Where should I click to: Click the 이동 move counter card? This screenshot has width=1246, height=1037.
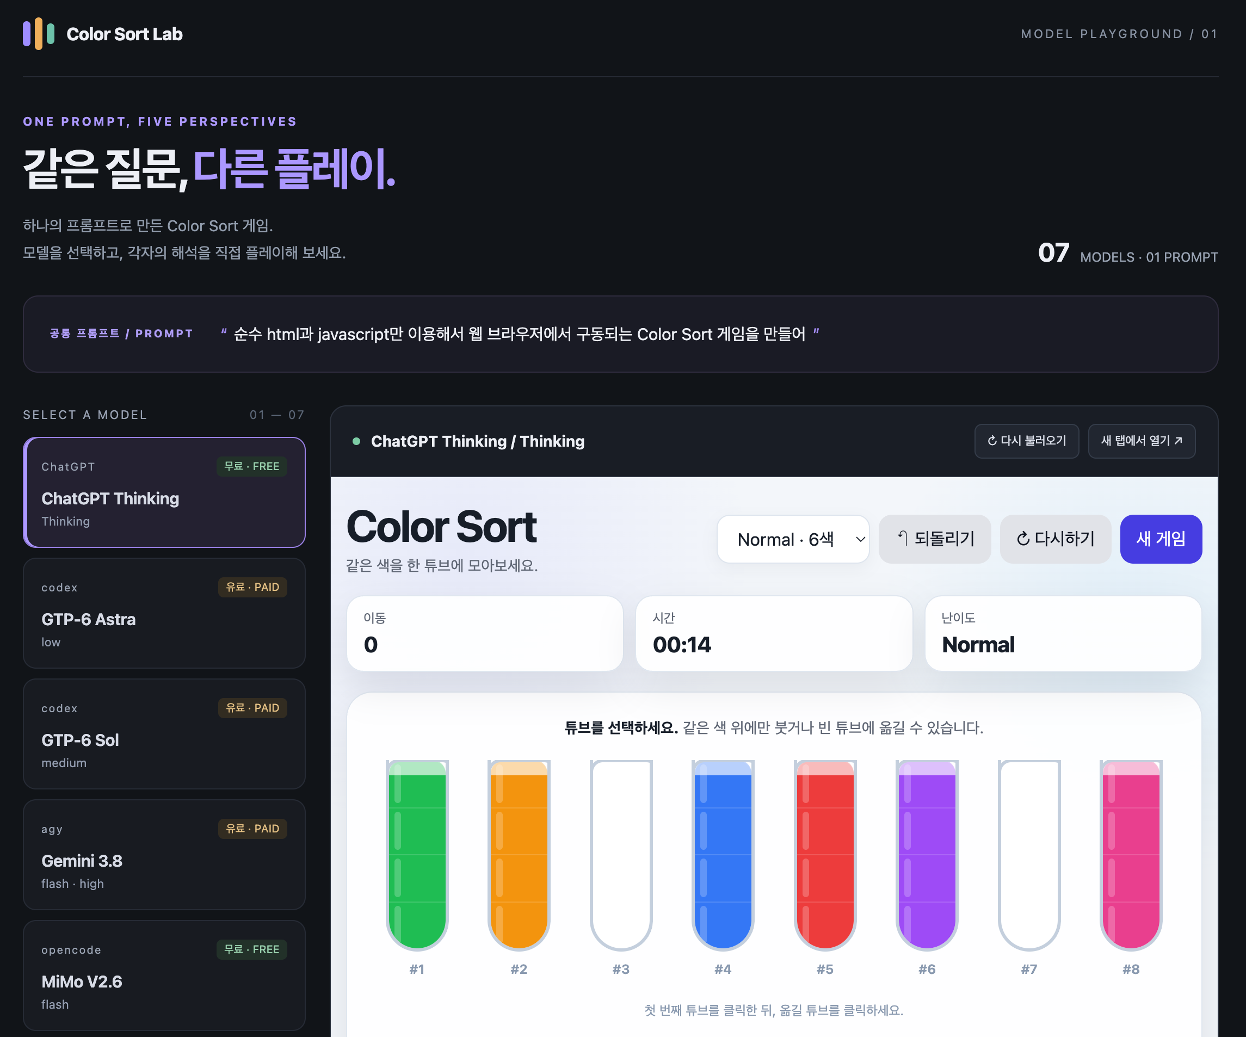485,634
